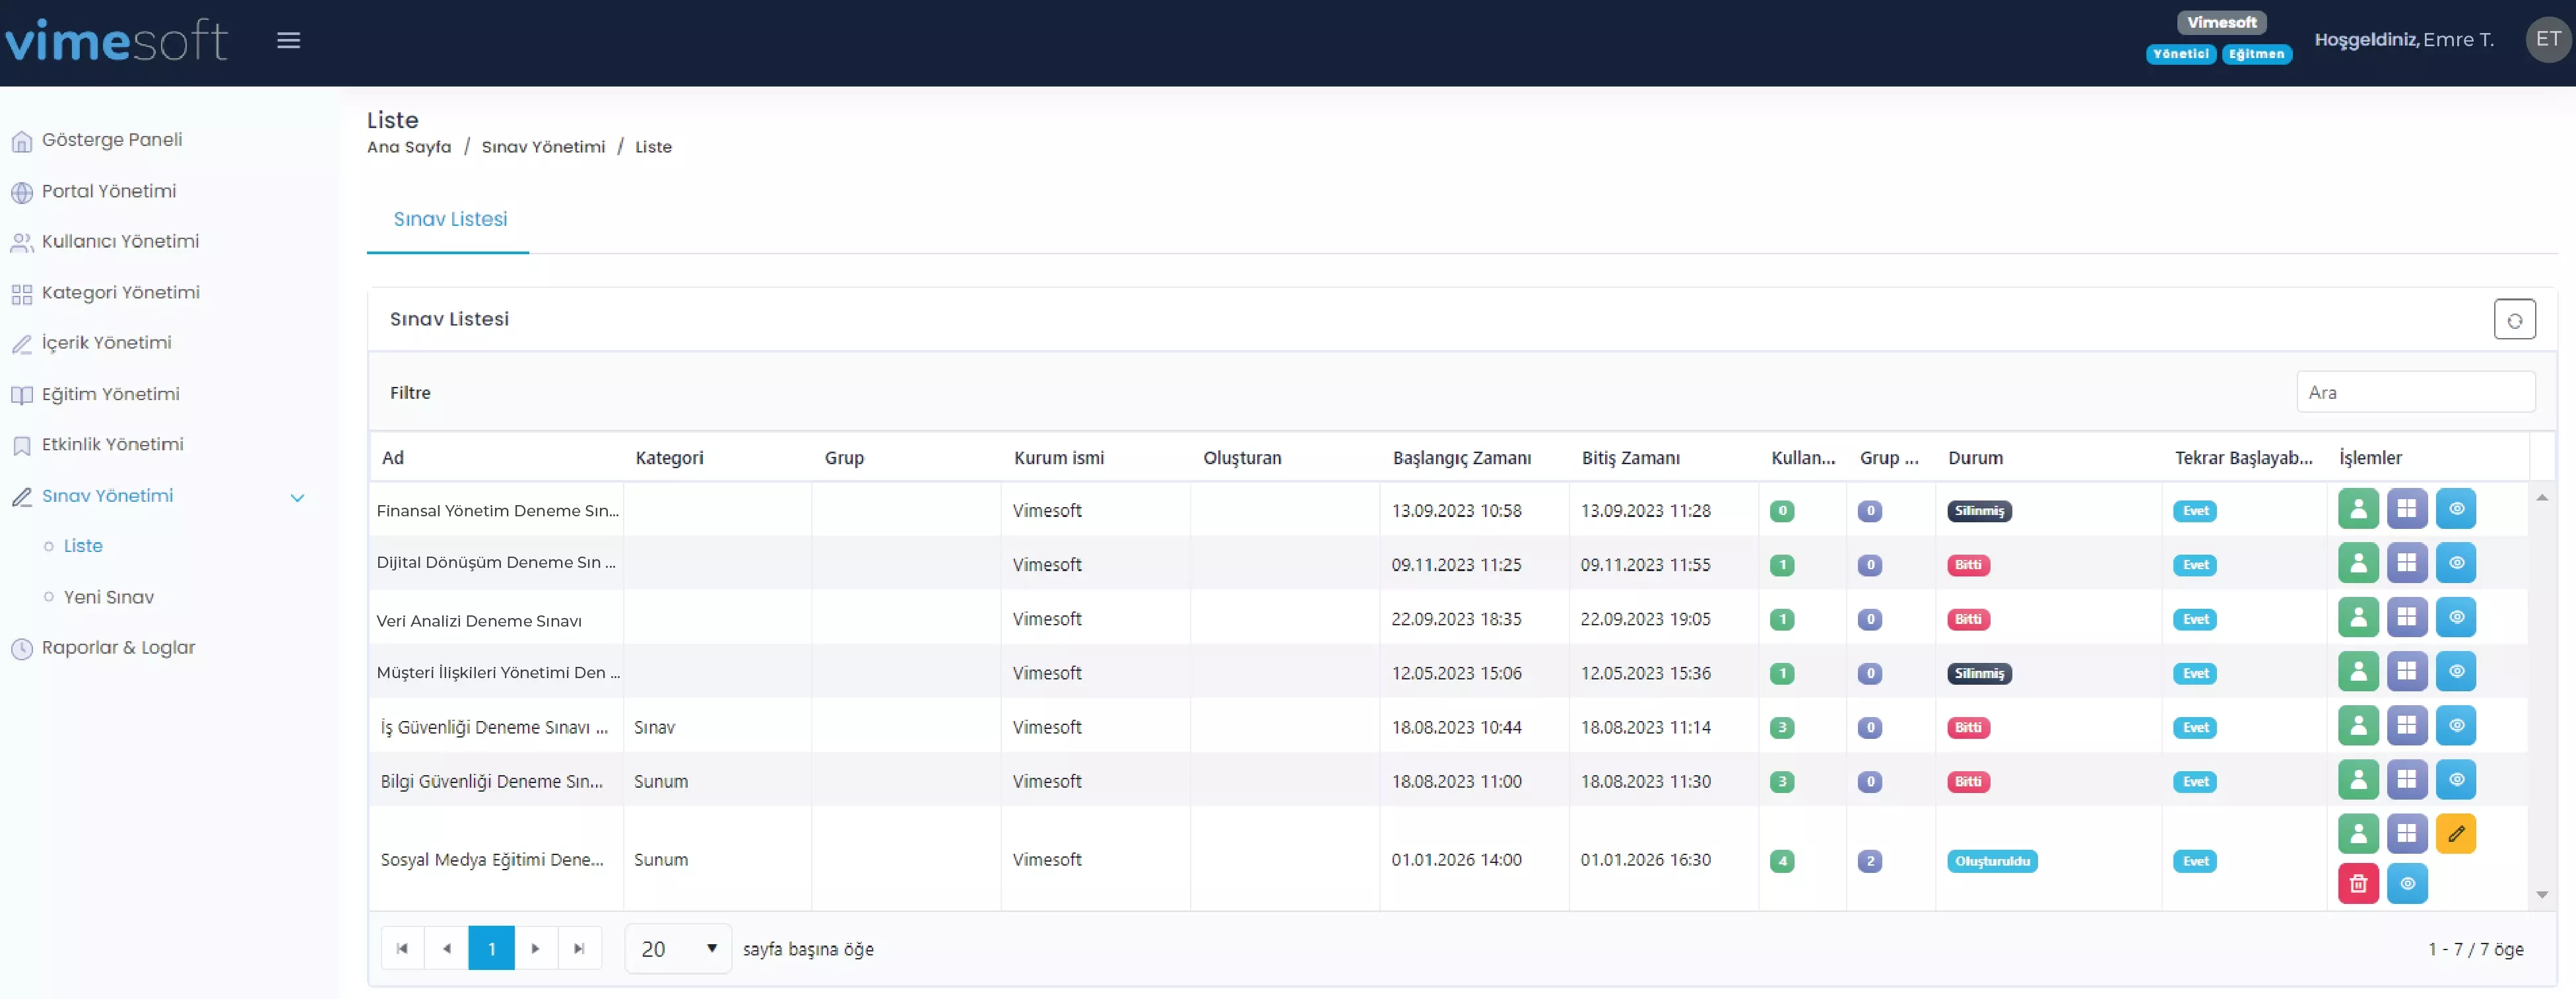Open Kullanıcı Yönetimi in sidebar

(120, 242)
